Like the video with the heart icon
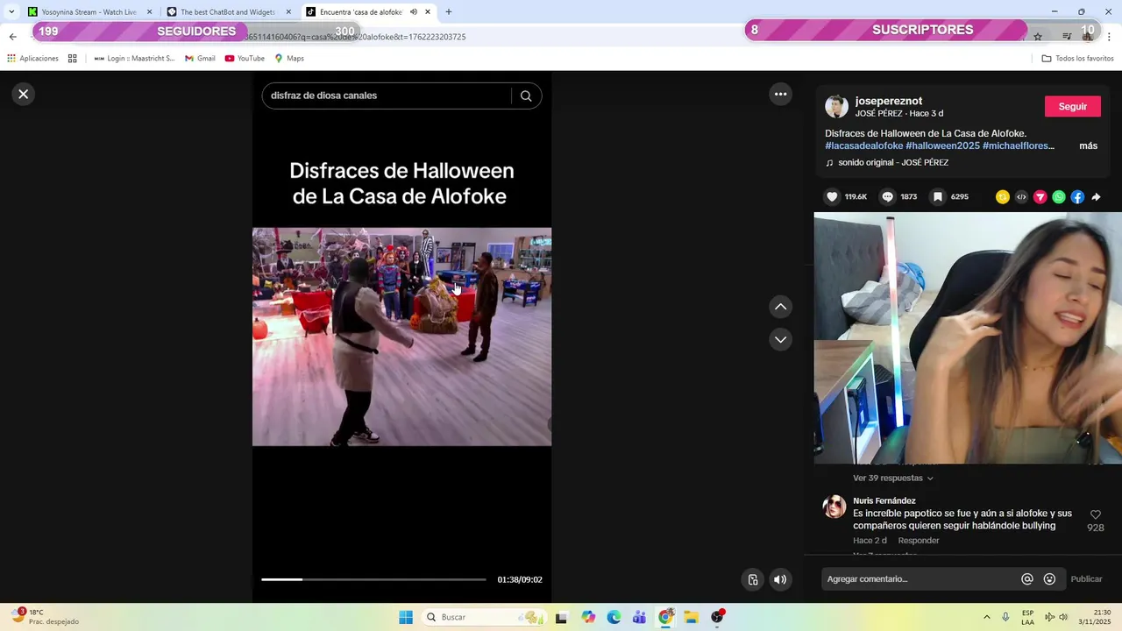Image resolution: width=1122 pixels, height=631 pixels. [x=833, y=197]
